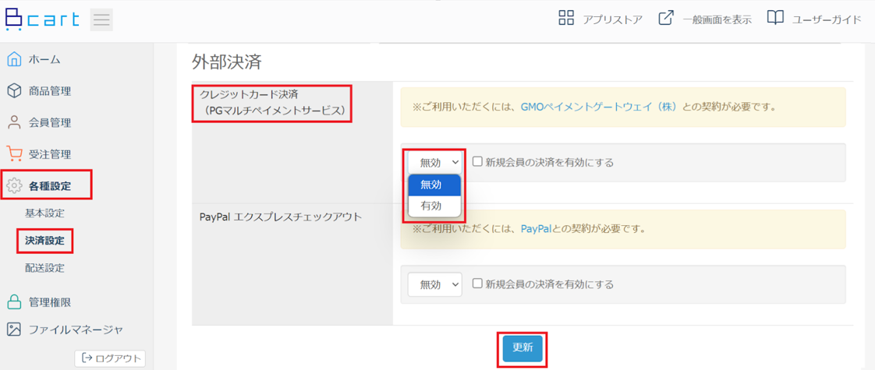
Task: Click the User Guide book icon
Action: coord(776,18)
